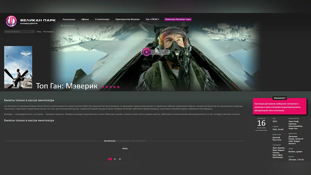This screenshot has width=311, height=175.
Task: Open the Расписание menu item
Action: tap(69, 19)
